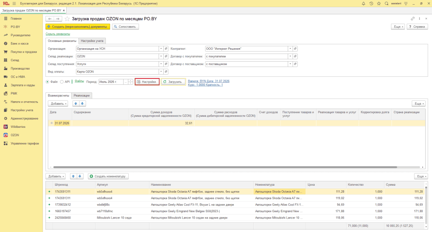Copy link to this form icon
432x232 pixels.
[413, 19]
